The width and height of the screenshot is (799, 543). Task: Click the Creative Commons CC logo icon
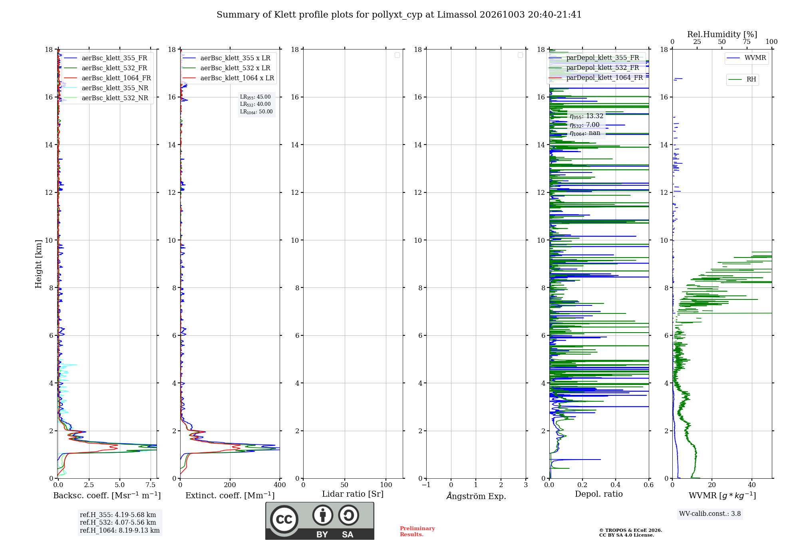point(284,519)
